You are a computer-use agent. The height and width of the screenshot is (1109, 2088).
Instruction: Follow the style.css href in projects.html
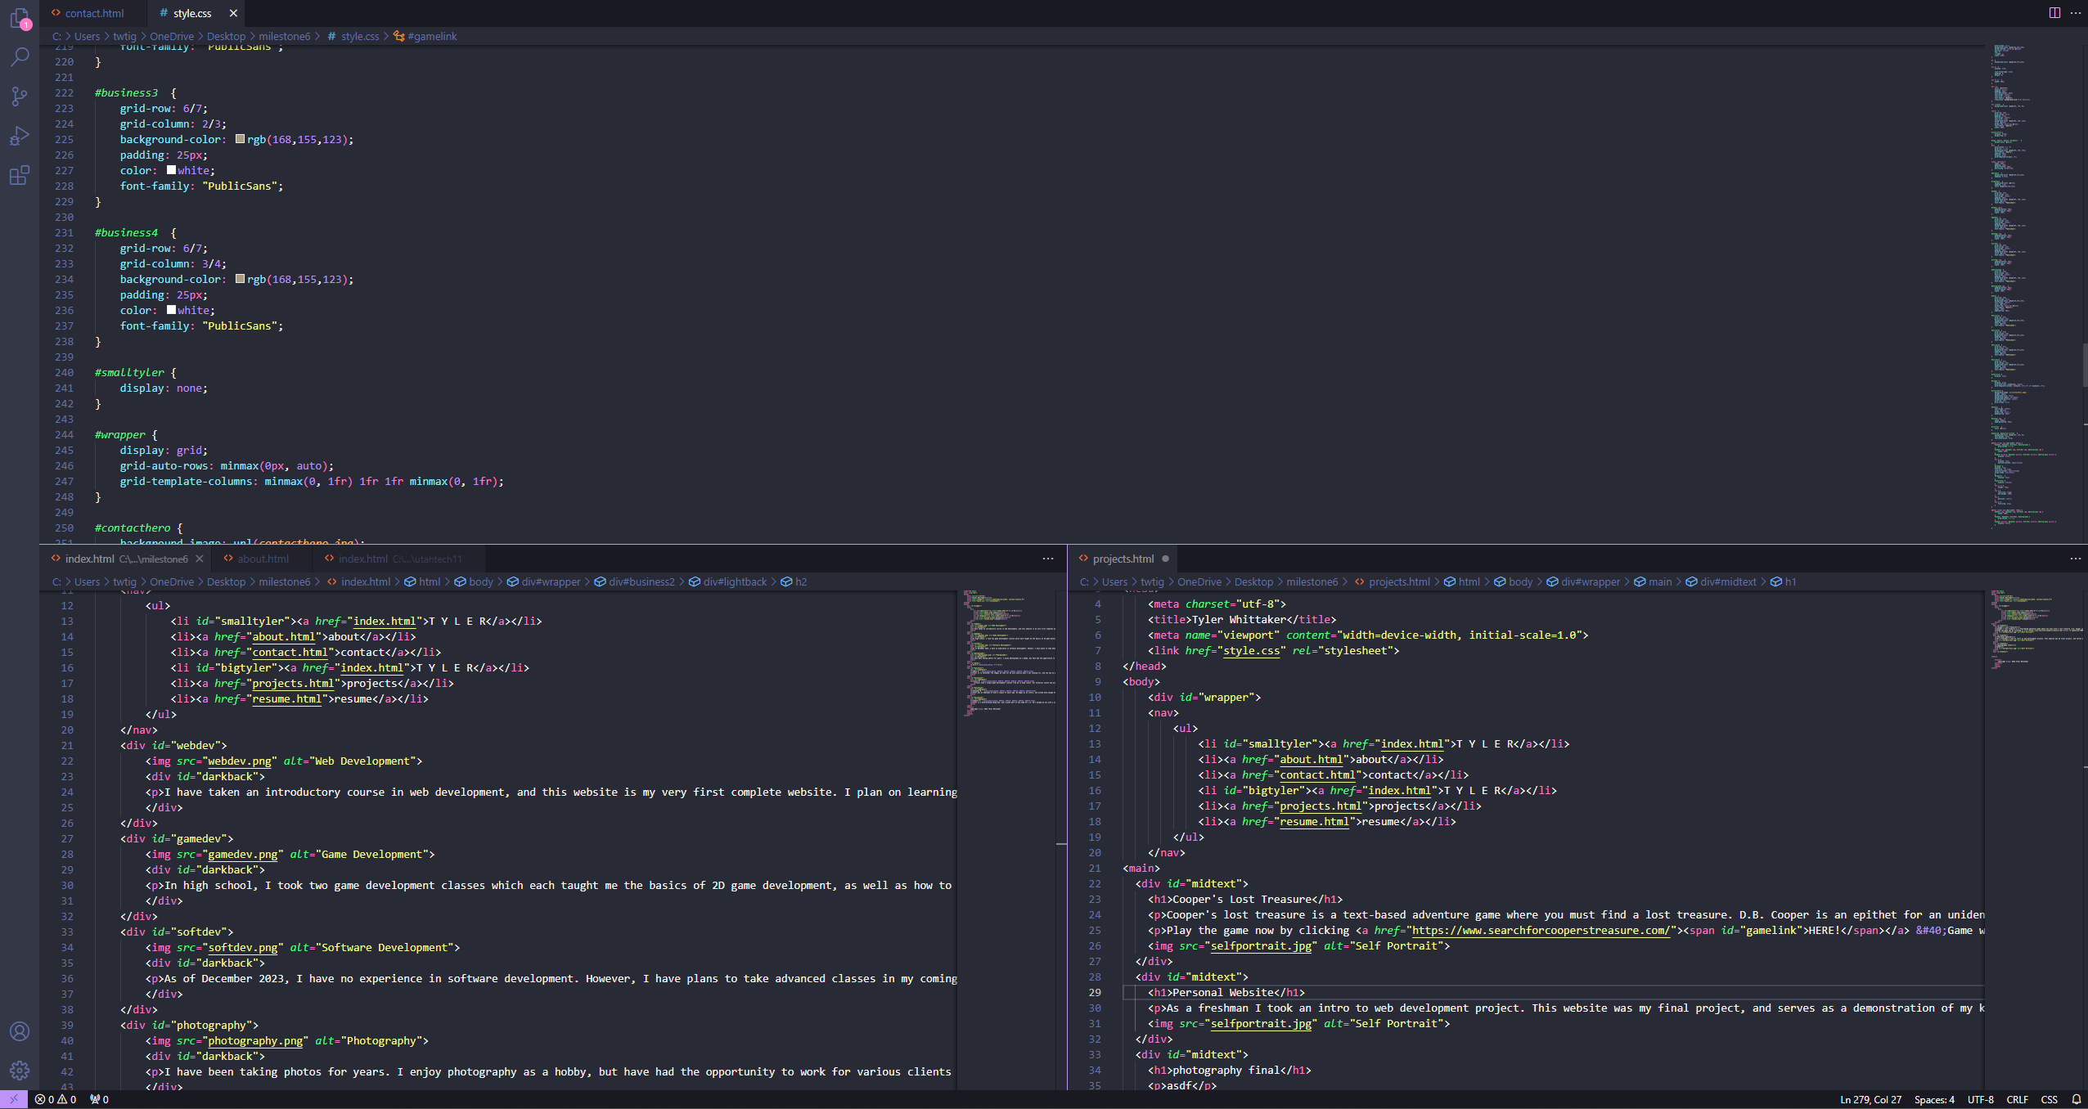(1251, 650)
